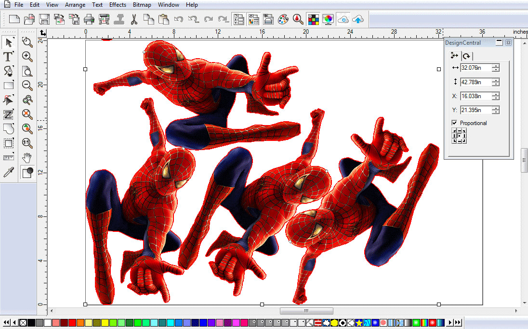Click the cloud upload arrow icon
The width and height of the screenshot is (528, 329).
coord(358,19)
